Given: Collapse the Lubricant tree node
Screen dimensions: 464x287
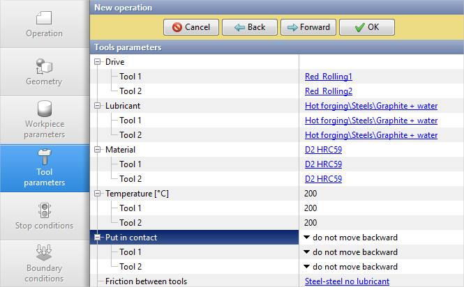Looking at the screenshot, I should 98,106.
